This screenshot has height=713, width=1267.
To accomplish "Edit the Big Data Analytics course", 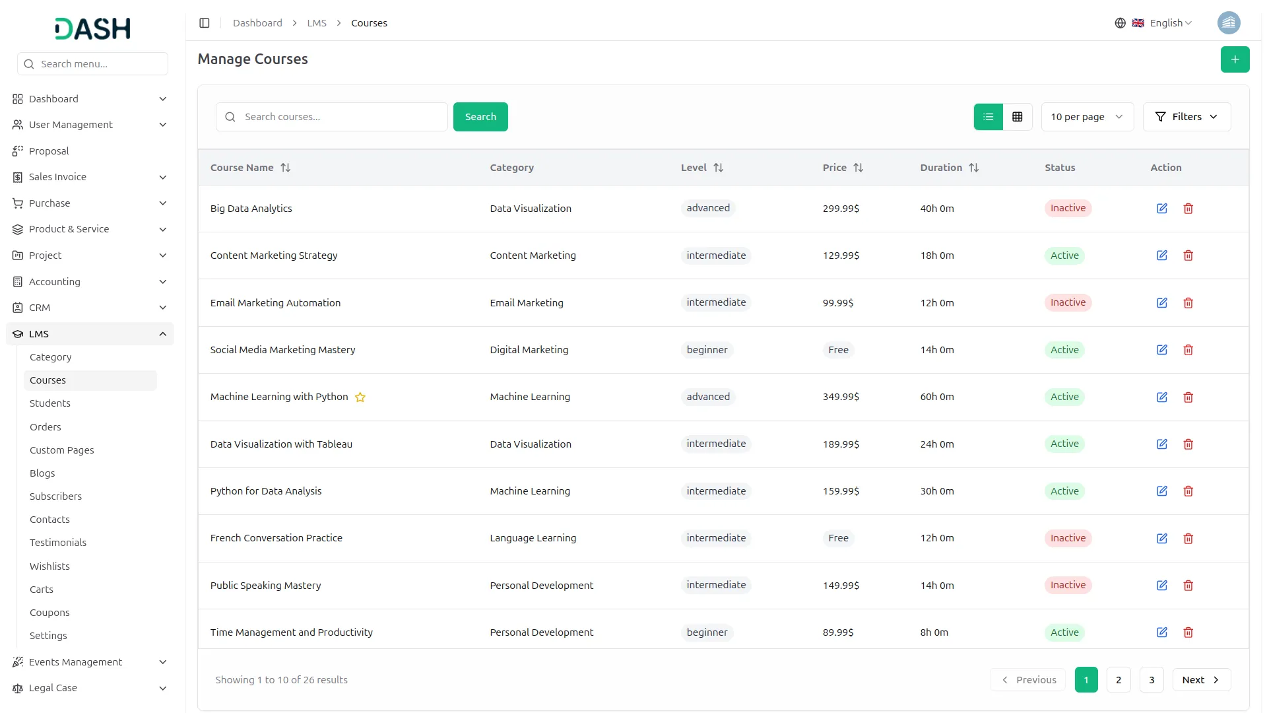I will [1161, 209].
